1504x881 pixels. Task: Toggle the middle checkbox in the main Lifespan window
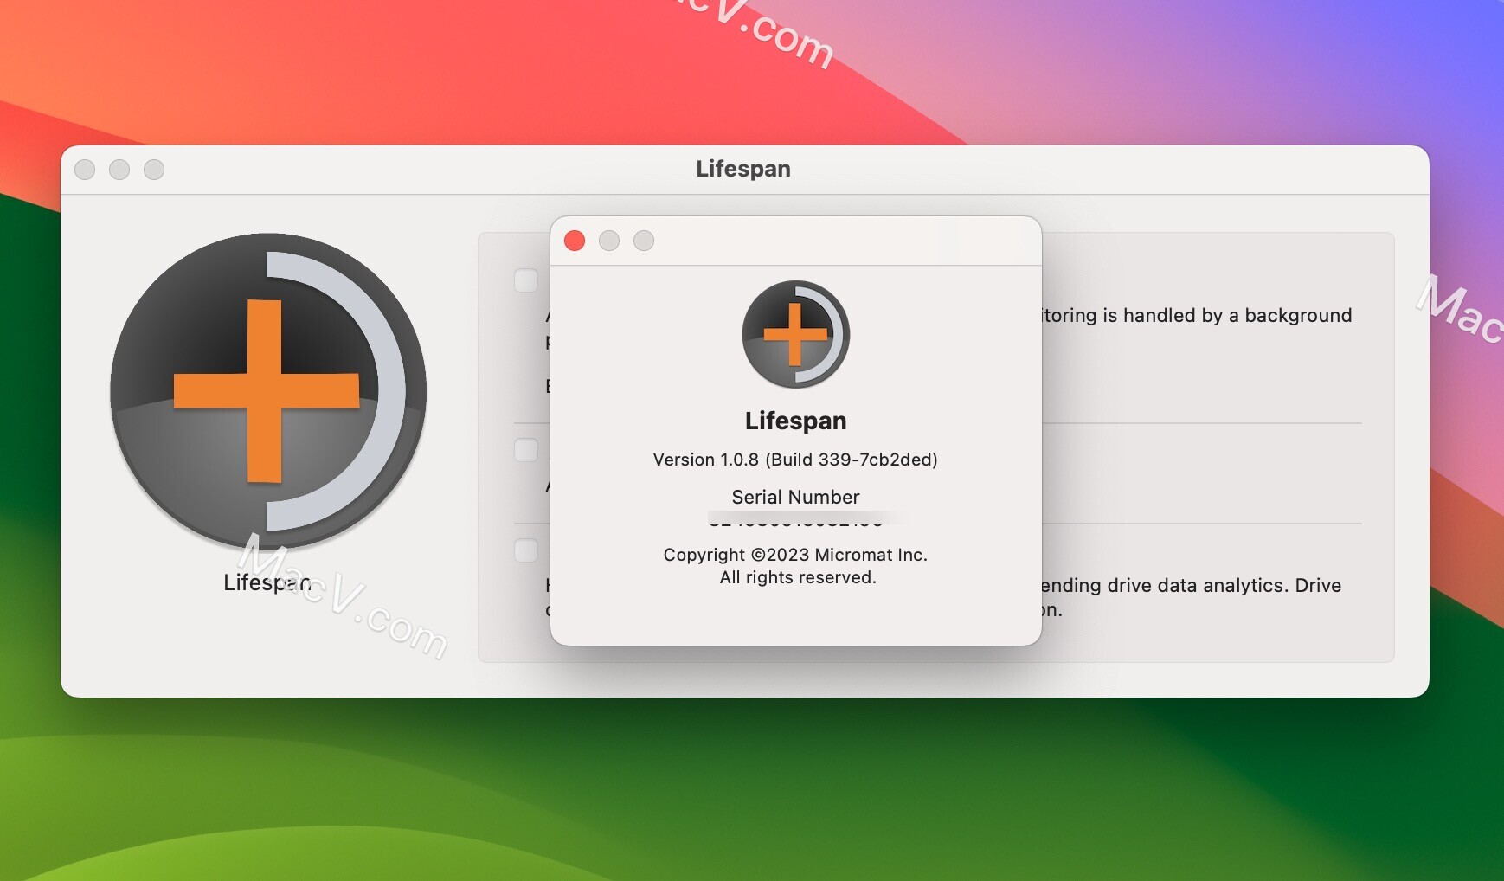[526, 450]
